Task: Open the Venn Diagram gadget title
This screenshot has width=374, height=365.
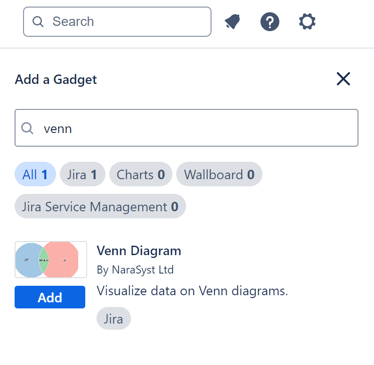Action: pyautogui.click(x=139, y=250)
